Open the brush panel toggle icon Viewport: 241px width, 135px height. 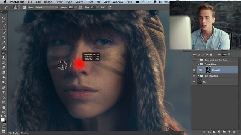24,7
